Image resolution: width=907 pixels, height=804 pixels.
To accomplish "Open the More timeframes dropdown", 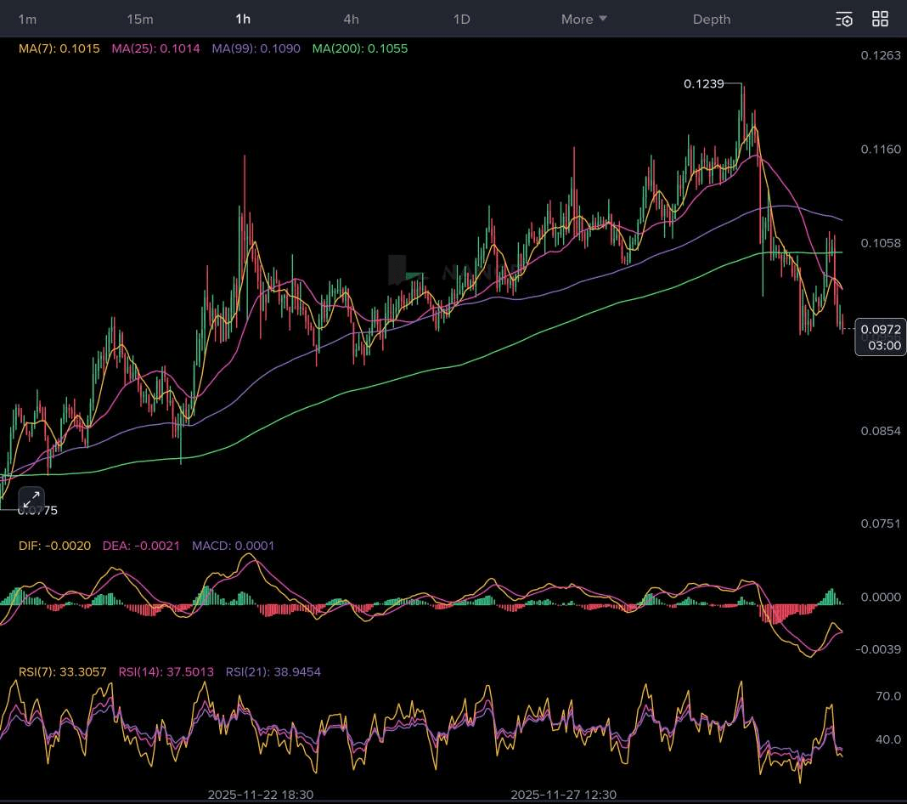I will tap(583, 19).
